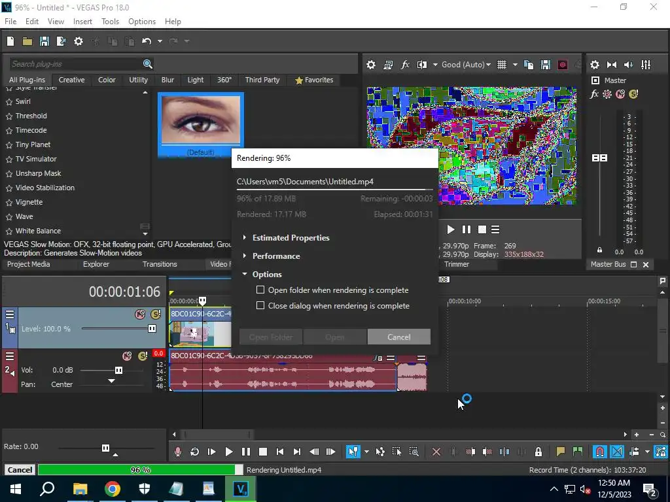This screenshot has width=670, height=502.
Task: Click the lock event icon in editing toolbar
Action: (x=538, y=452)
